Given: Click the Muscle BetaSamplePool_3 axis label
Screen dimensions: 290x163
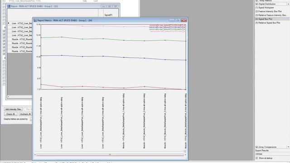Looking at the screenshot, I should (x=165, y=121).
